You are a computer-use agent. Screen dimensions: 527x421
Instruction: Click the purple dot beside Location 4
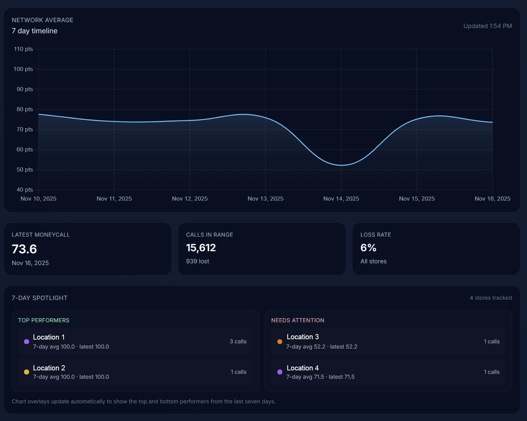click(x=280, y=372)
